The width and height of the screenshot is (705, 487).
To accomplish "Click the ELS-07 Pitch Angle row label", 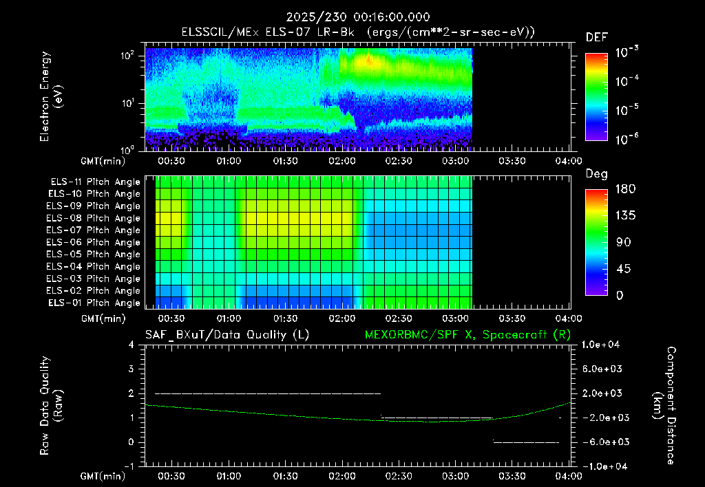I will pyautogui.click(x=94, y=230).
